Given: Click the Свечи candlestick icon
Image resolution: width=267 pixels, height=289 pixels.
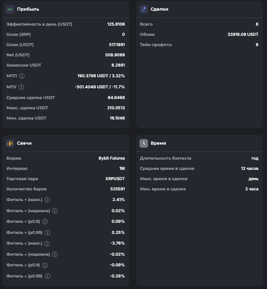Looking at the screenshot, I should 10,143.
